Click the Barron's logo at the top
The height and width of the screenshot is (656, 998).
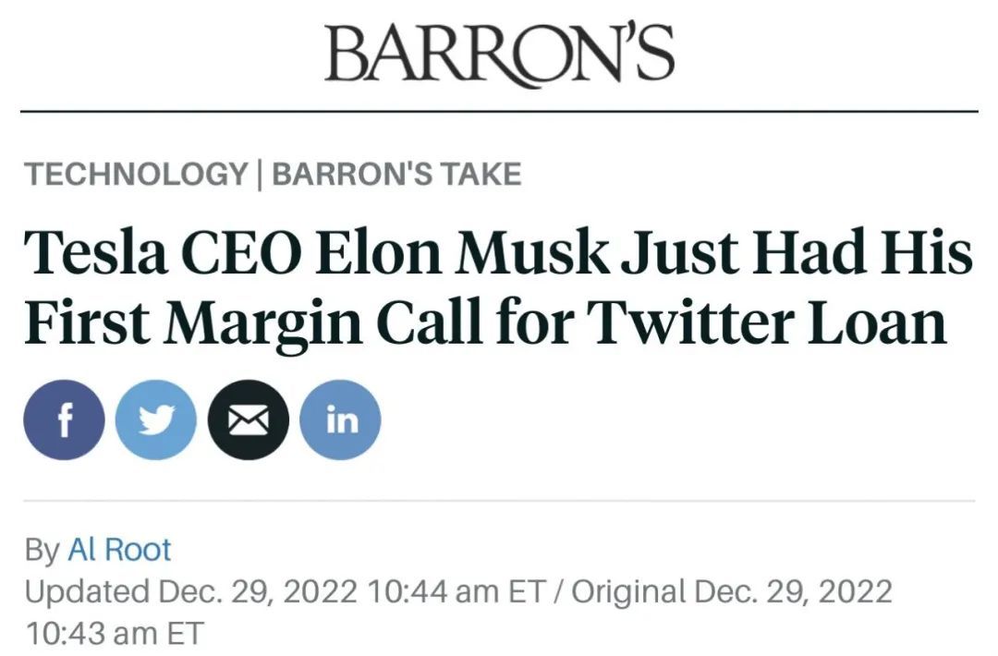pos(499,54)
